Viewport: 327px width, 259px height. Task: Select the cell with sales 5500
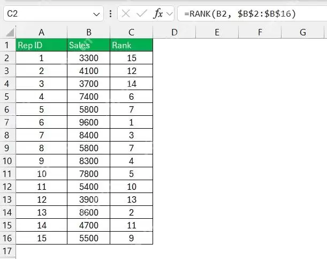(89, 238)
